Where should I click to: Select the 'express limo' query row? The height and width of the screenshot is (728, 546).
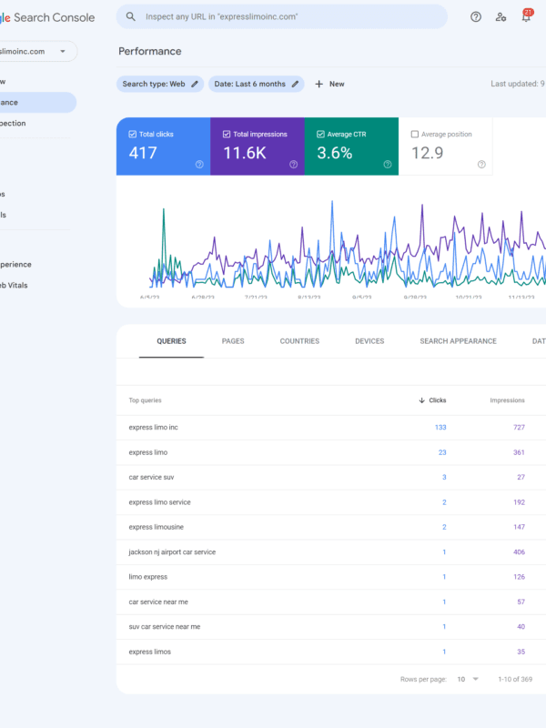[331, 452]
